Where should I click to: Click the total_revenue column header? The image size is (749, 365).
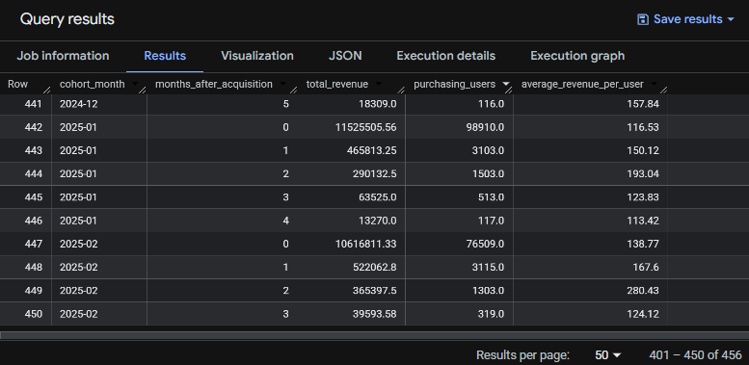pyautogui.click(x=337, y=84)
